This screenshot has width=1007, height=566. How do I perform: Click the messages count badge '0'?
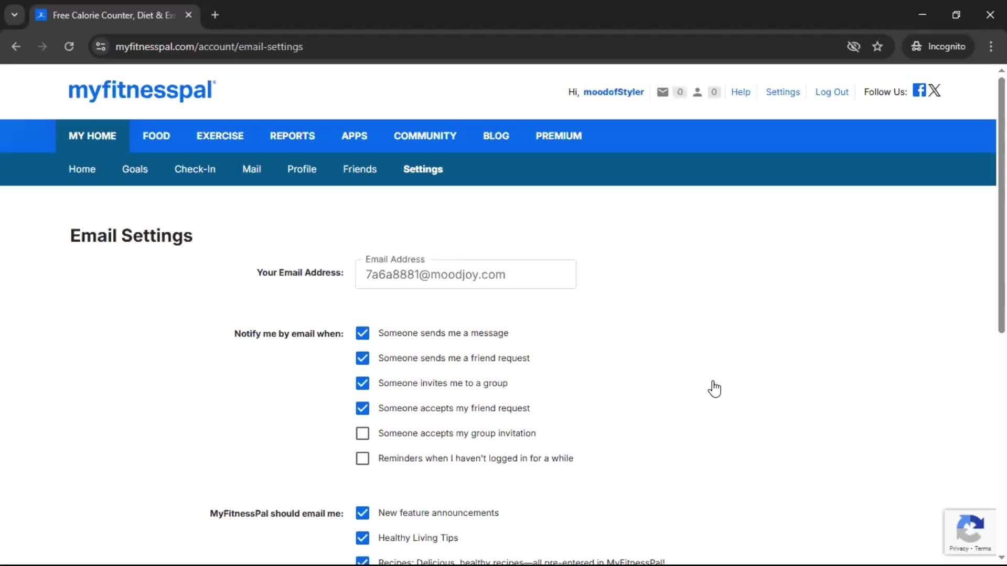pyautogui.click(x=680, y=92)
